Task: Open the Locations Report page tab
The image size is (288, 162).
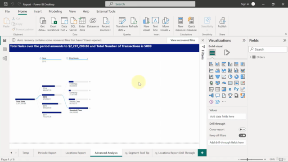Action: (76, 153)
